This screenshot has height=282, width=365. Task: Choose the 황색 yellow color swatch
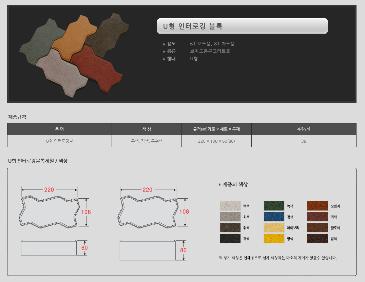[x=274, y=239]
